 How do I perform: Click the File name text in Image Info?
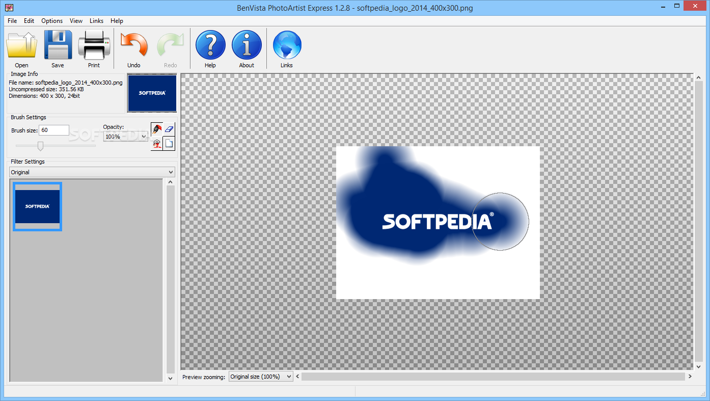tap(66, 83)
